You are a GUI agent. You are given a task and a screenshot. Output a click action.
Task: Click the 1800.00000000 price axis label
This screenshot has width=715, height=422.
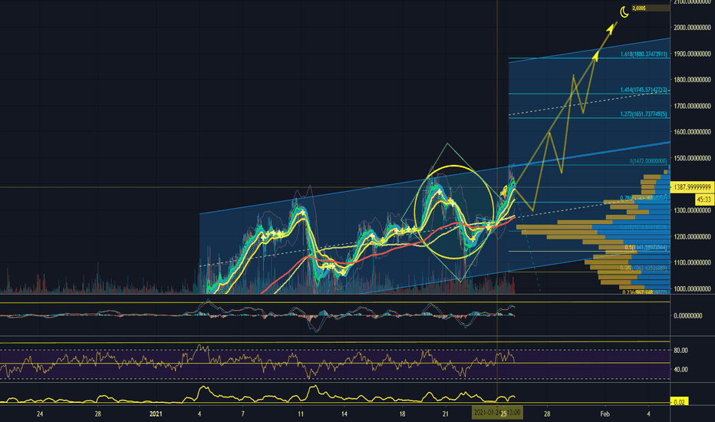click(692, 80)
